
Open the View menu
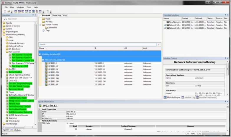[12, 7]
